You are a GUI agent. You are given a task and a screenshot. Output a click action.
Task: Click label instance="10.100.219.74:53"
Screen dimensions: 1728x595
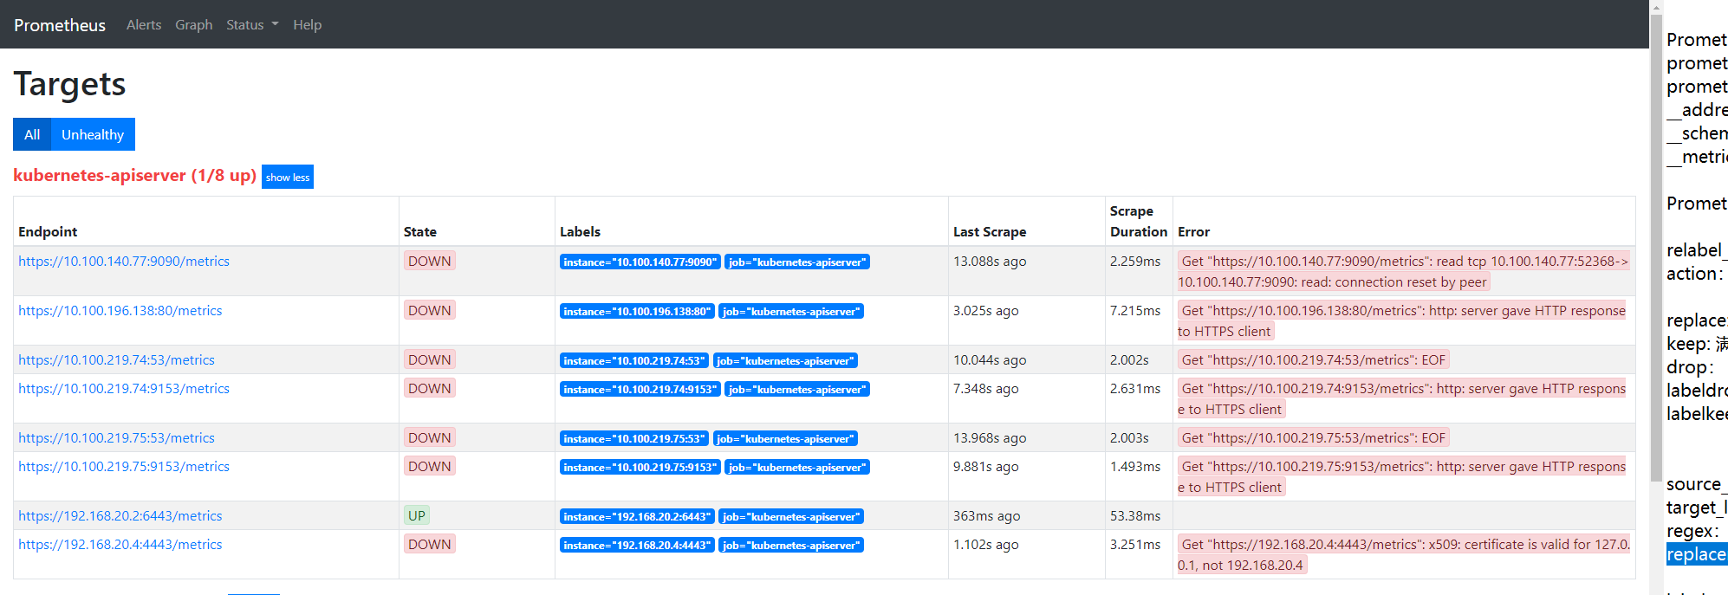634,361
